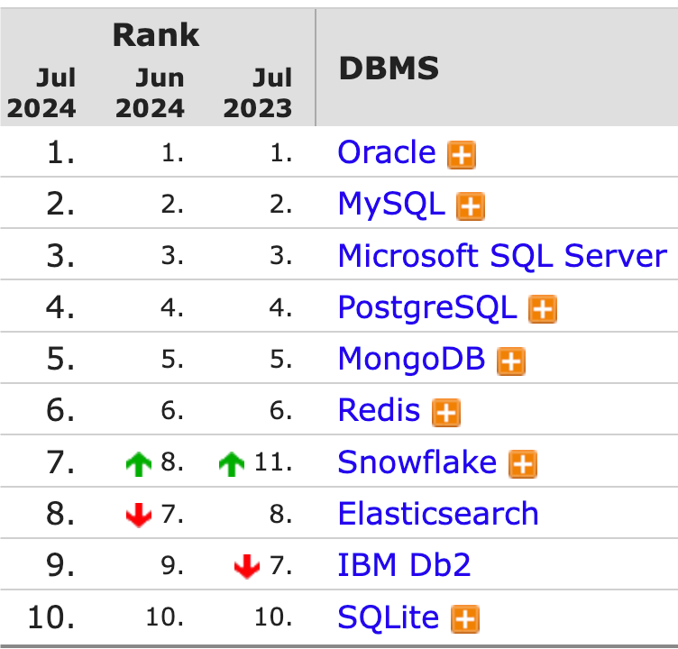Screen dimensions: 678x649
Task: Click the Rank column header
Action: pos(156,35)
